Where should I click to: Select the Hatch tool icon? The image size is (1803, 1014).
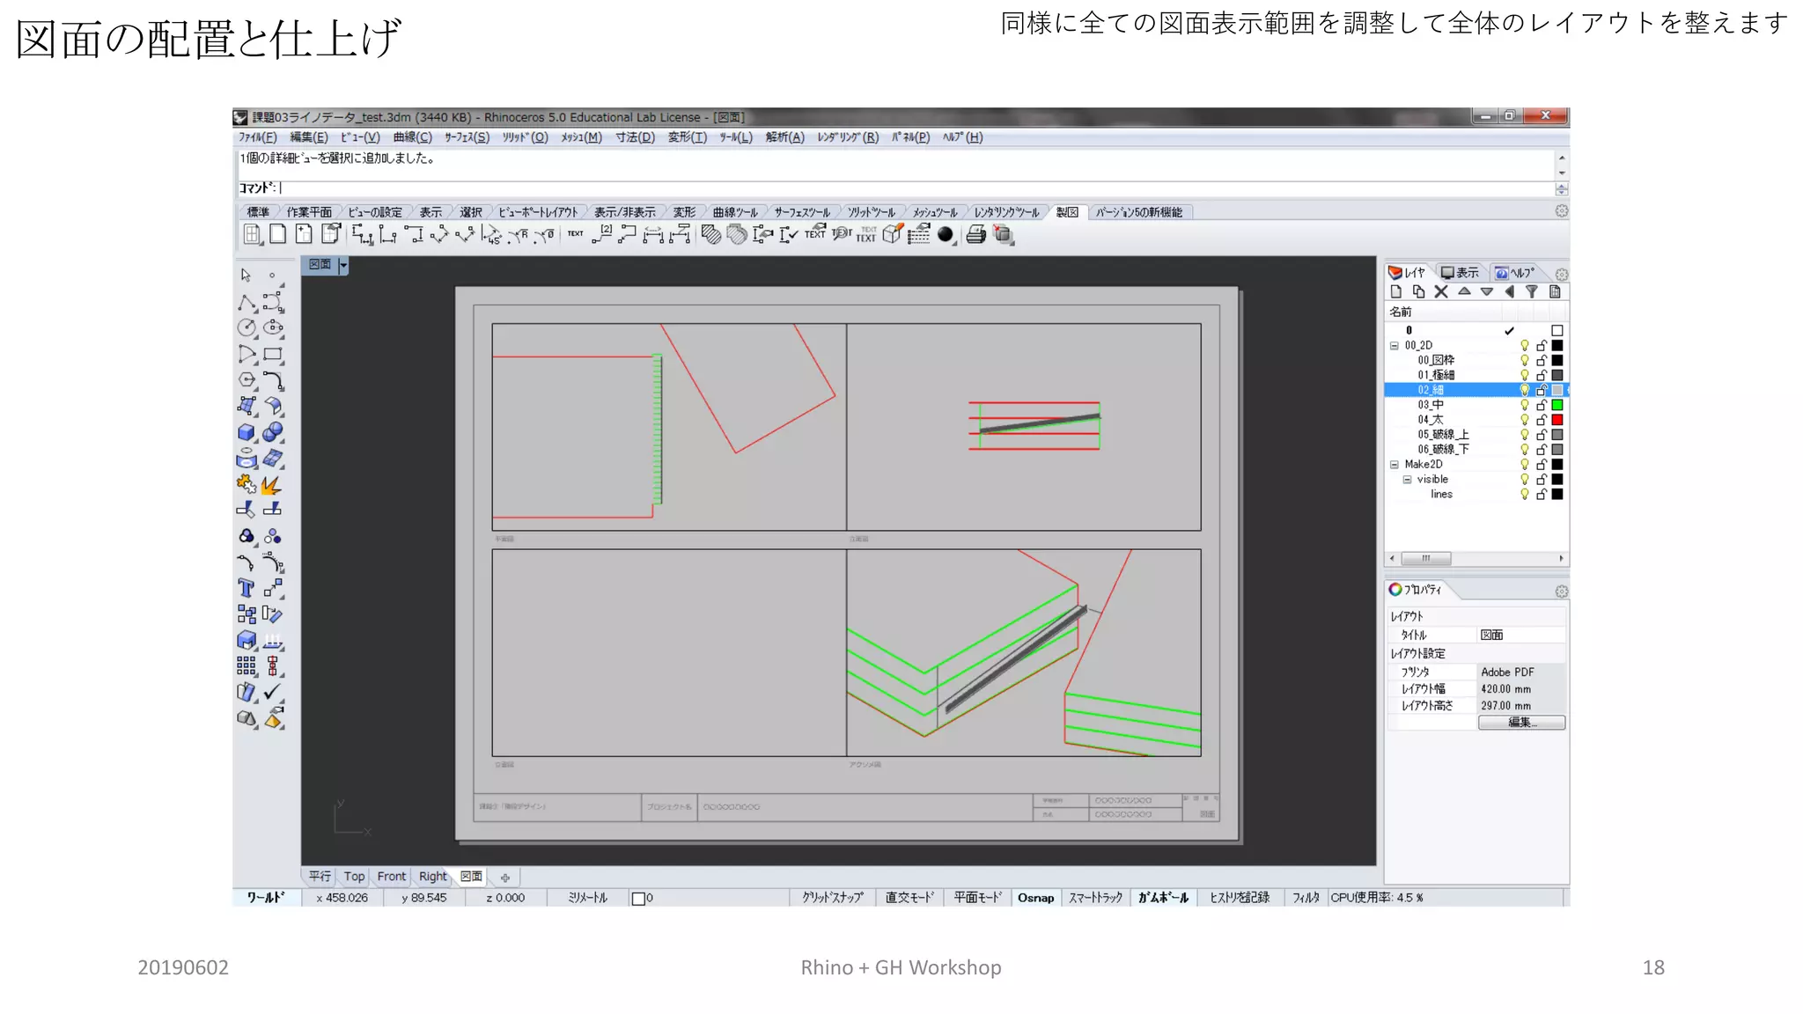coord(710,234)
